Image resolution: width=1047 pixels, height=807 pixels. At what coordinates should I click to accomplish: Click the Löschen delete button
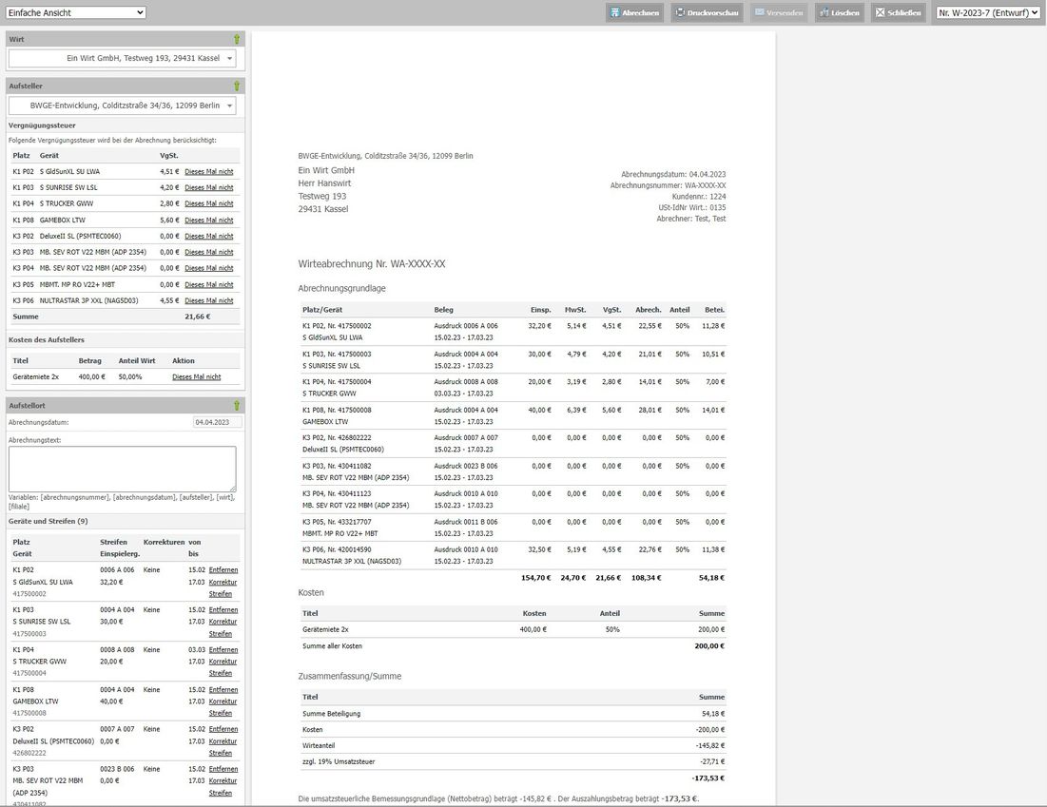click(840, 12)
